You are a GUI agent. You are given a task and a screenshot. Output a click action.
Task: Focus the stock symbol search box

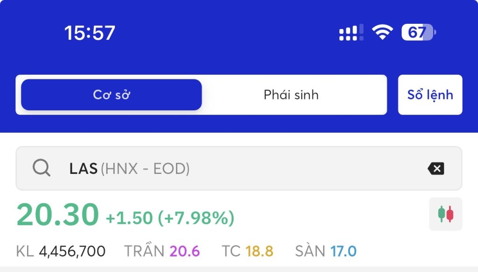[x=239, y=169]
